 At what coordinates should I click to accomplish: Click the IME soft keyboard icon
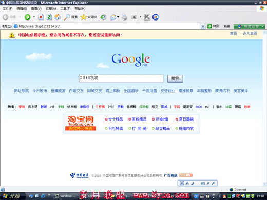coord(203,183)
